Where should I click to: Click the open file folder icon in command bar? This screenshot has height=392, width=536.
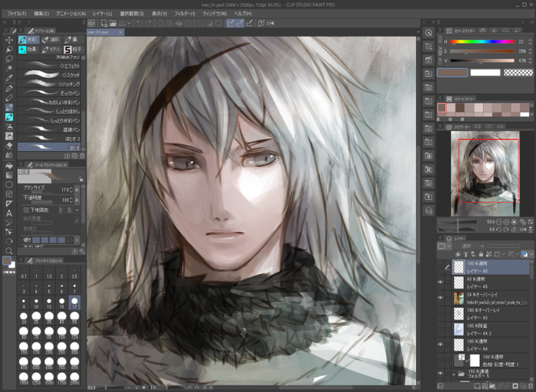tap(114, 23)
